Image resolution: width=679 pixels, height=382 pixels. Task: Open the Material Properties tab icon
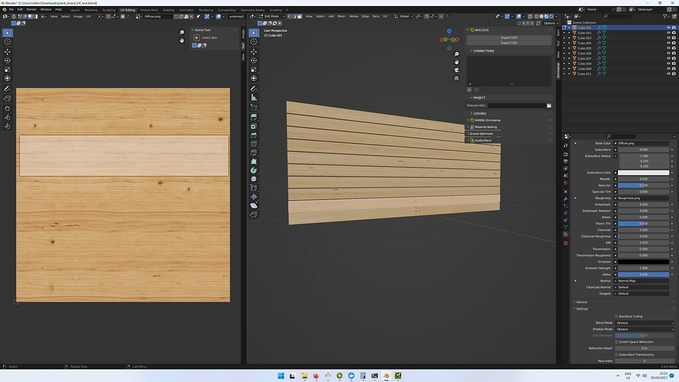point(566,234)
